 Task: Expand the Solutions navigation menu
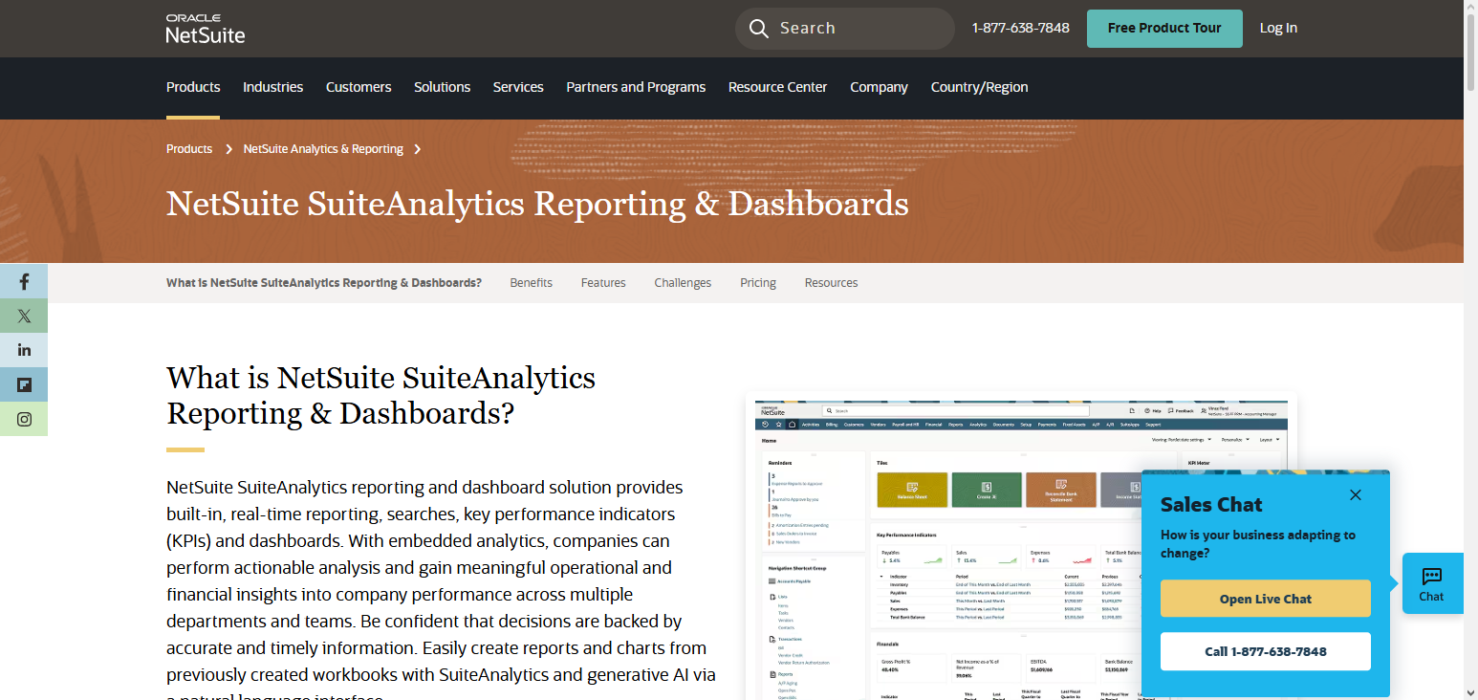[x=442, y=87]
